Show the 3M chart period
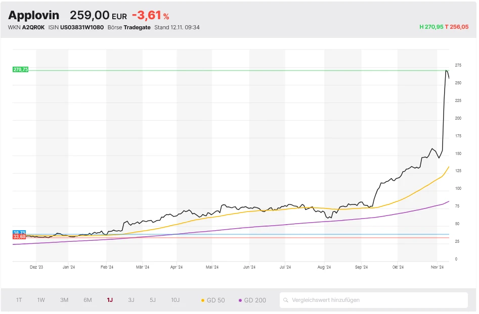 pos(64,300)
